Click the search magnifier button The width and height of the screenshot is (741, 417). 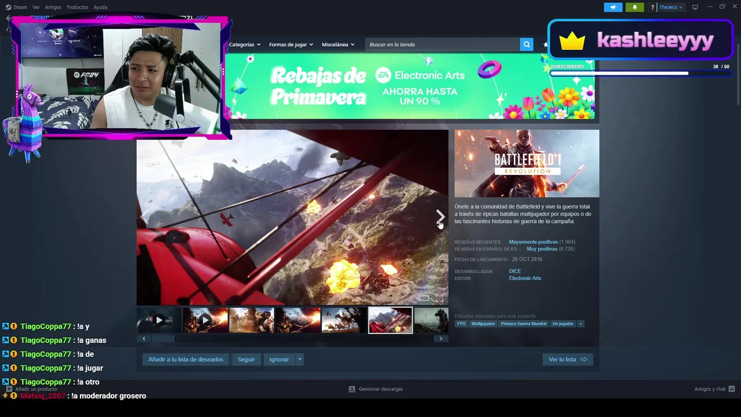tap(526, 44)
